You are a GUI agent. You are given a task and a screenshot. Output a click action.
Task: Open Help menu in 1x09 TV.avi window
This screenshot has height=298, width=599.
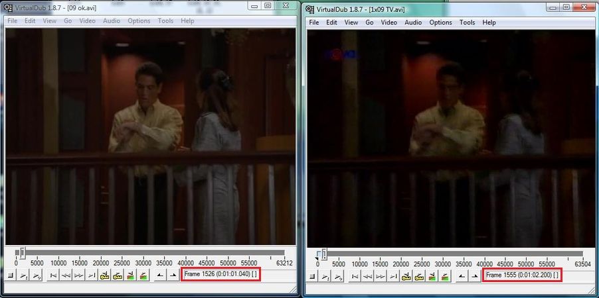(x=489, y=23)
